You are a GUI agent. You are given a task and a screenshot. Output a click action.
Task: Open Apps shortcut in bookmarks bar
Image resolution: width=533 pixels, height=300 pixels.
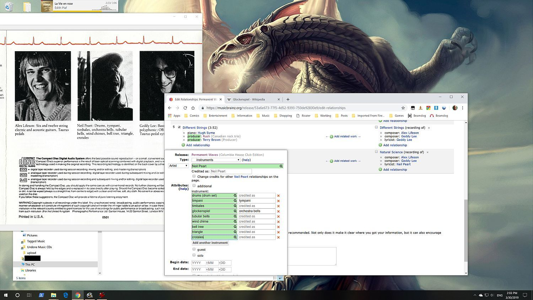pyautogui.click(x=174, y=116)
